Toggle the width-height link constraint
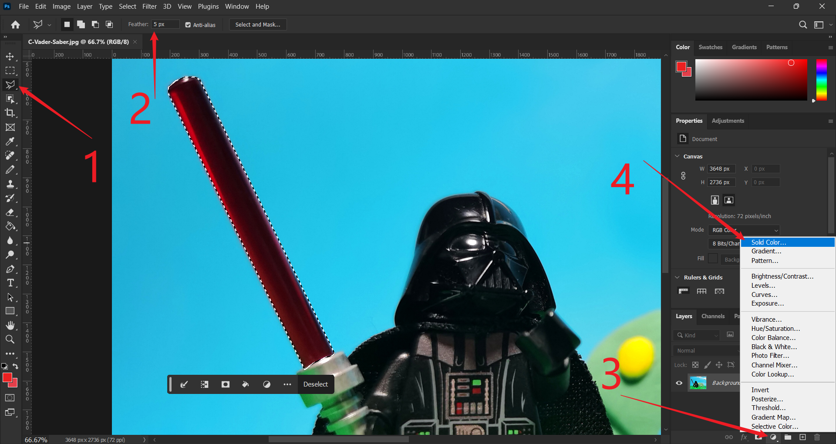836x444 pixels. [683, 175]
